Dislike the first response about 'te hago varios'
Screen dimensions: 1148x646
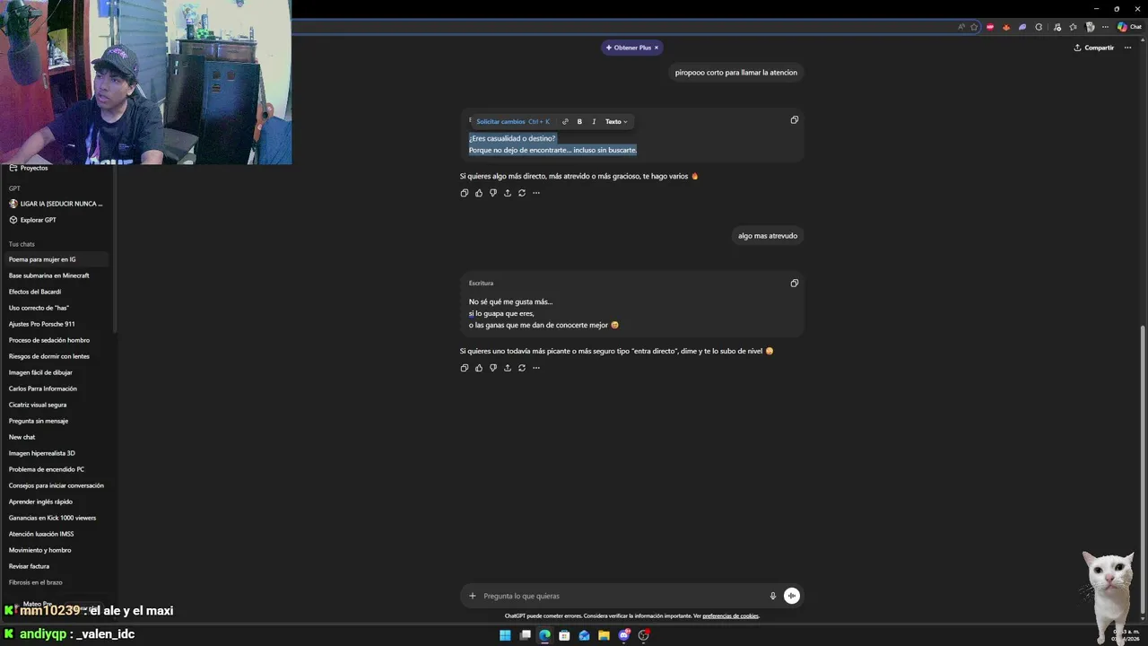pyautogui.click(x=492, y=193)
